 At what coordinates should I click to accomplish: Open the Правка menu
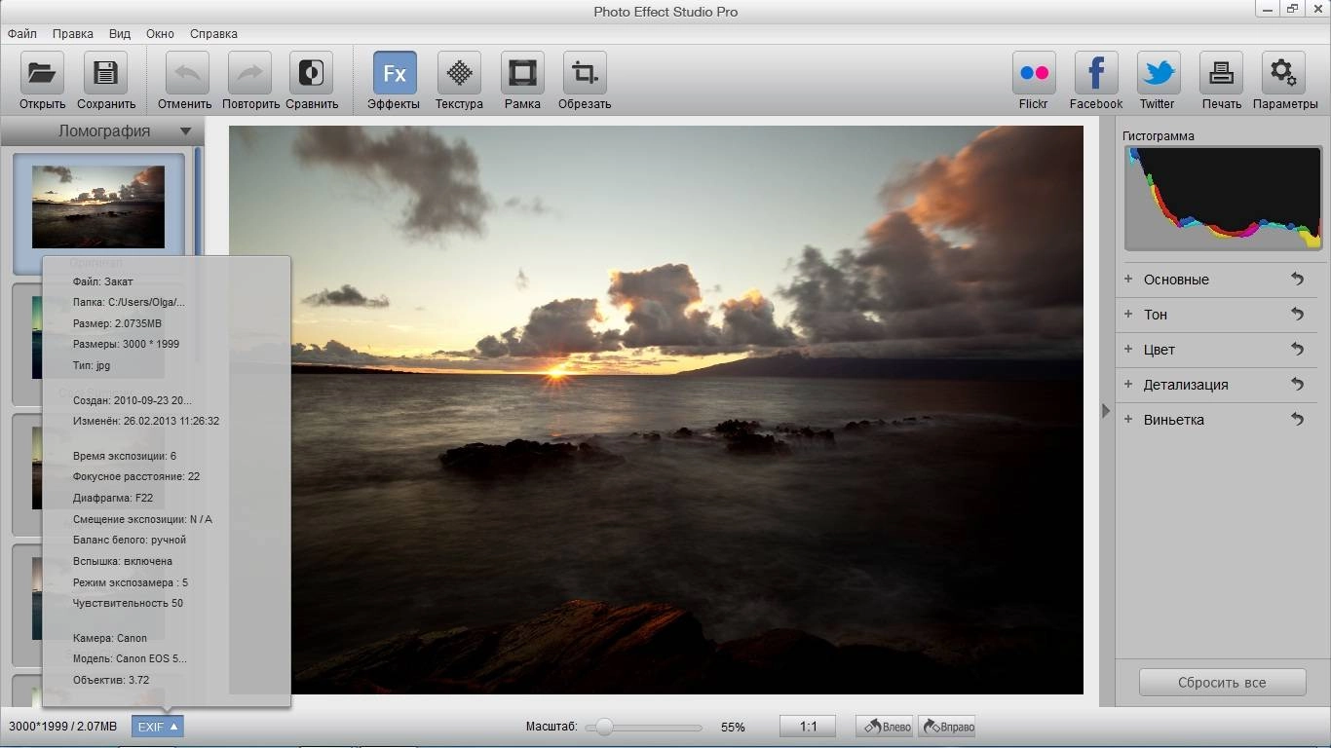[x=73, y=33]
